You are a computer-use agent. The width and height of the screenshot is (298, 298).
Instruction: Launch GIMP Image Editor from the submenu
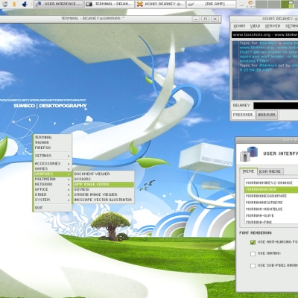click(104, 184)
